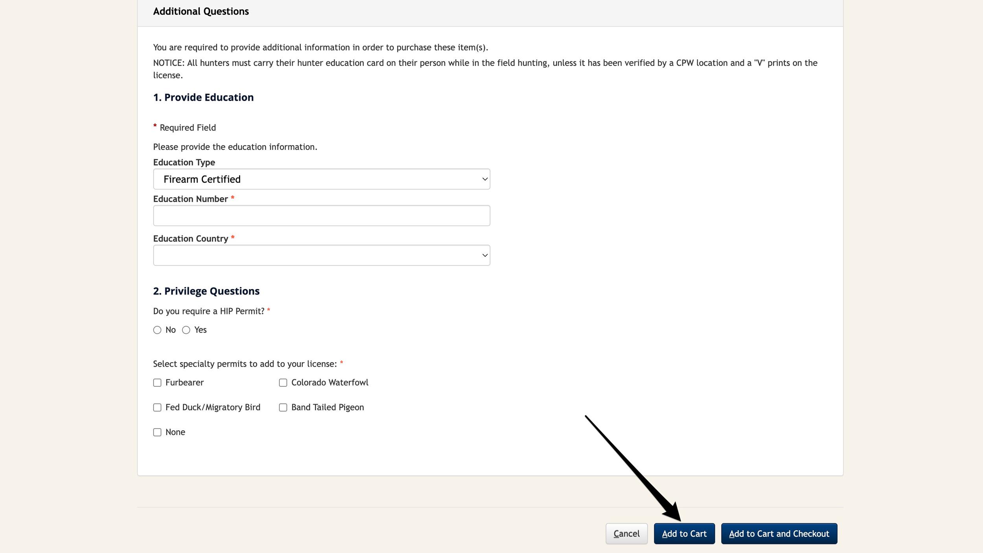This screenshot has height=553, width=983.
Task: Check the Band Tailed Pigeon permit
Action: point(283,407)
